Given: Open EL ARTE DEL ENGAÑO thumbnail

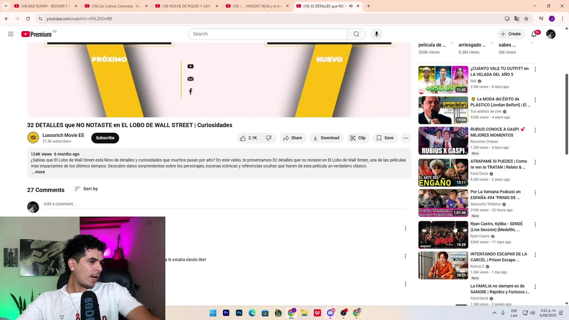Looking at the screenshot, I should tap(443, 172).
